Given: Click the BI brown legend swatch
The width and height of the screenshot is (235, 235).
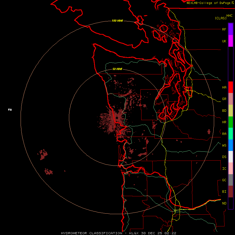Looking at the screenshot, I should (231, 192).
